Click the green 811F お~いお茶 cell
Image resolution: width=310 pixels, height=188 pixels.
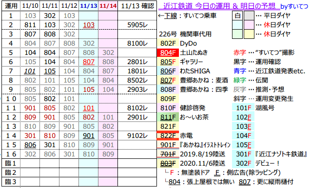click(168, 117)
